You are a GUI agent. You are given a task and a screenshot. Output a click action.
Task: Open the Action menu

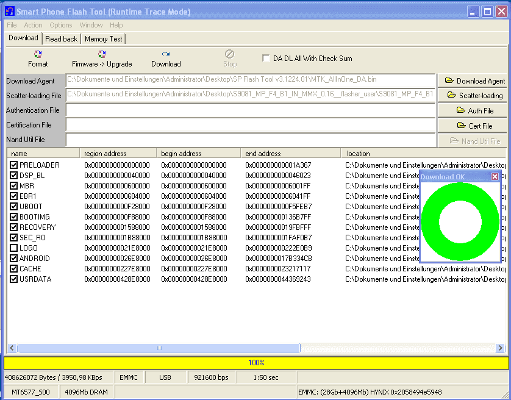(33, 25)
